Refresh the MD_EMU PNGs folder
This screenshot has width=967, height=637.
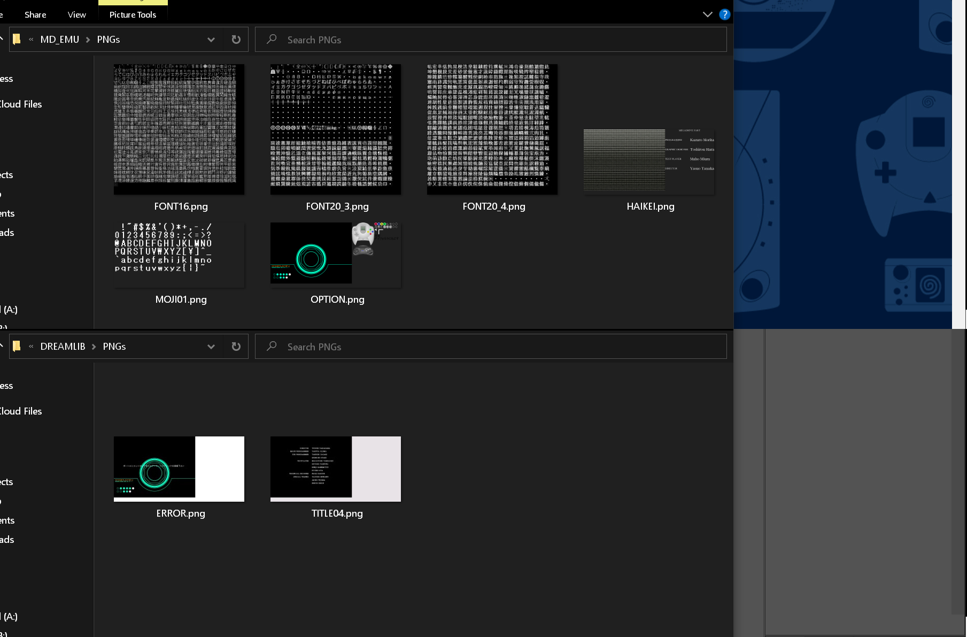click(x=236, y=40)
